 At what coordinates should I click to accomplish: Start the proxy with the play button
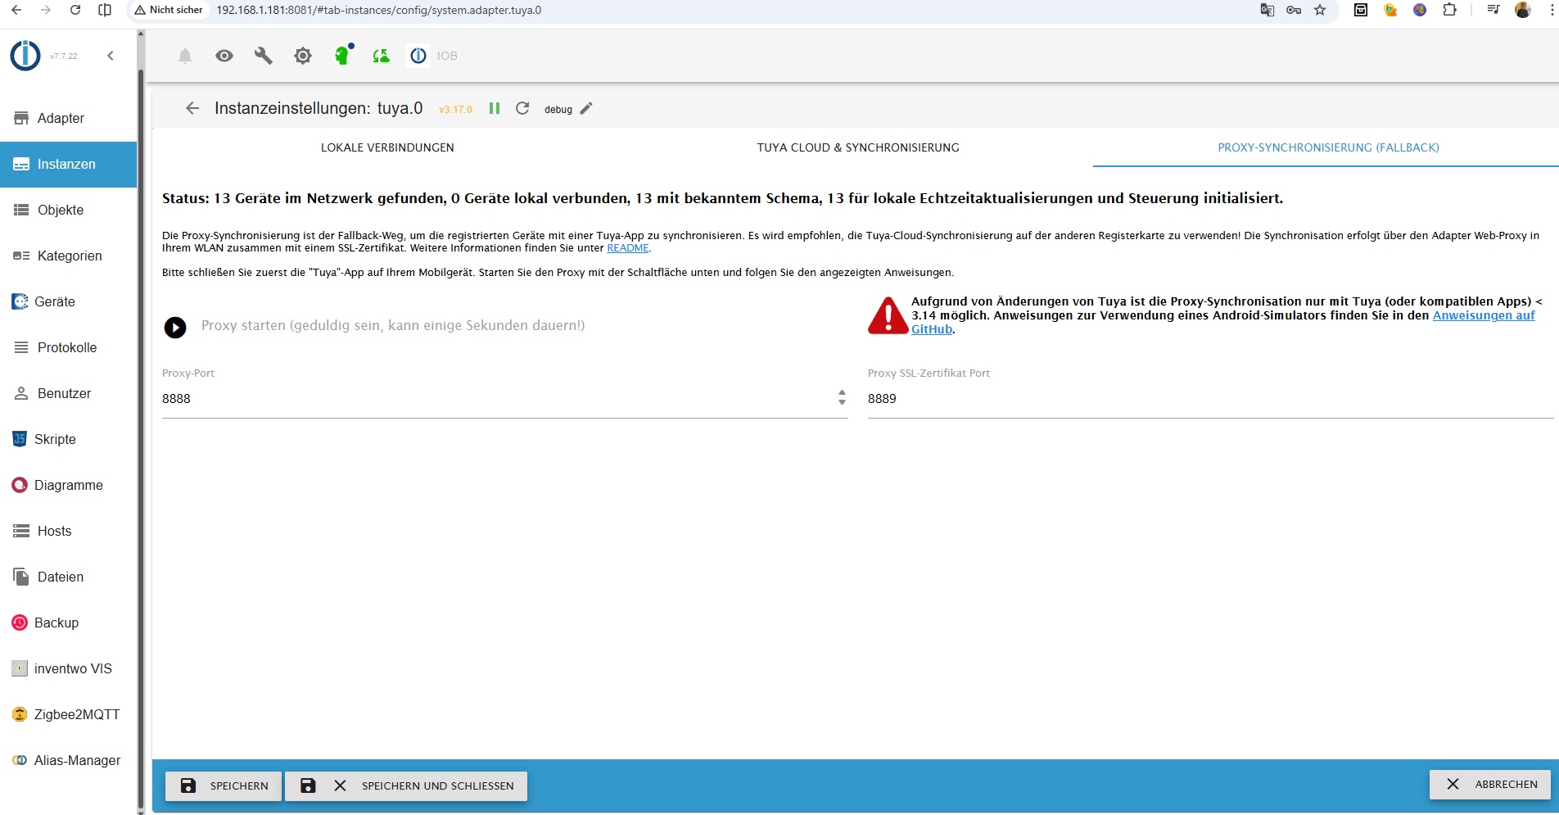174,327
